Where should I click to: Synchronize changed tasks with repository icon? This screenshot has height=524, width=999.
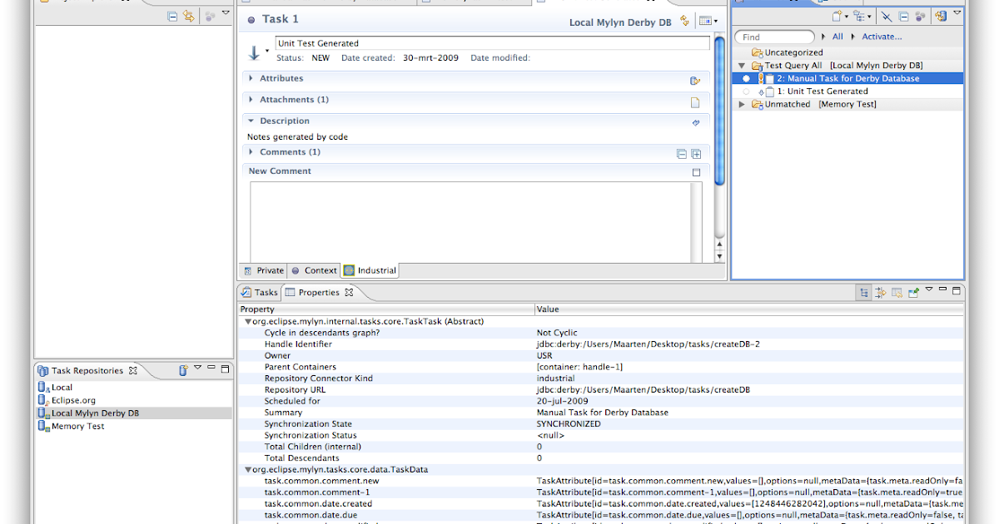(942, 15)
